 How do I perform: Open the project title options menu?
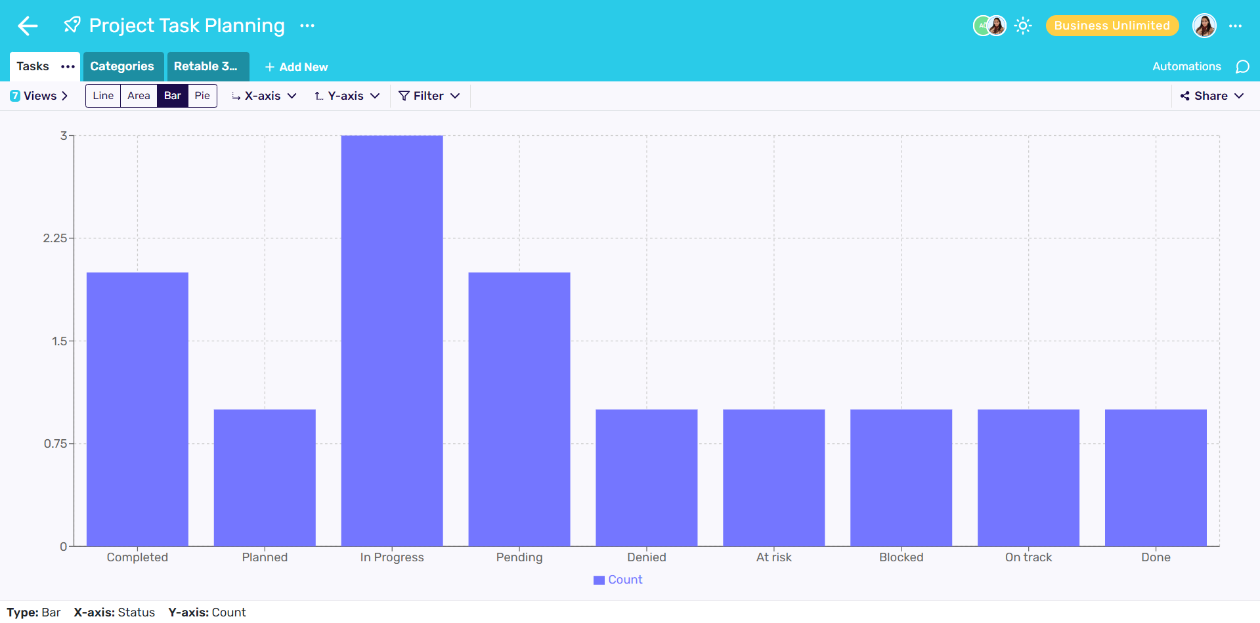click(x=307, y=26)
